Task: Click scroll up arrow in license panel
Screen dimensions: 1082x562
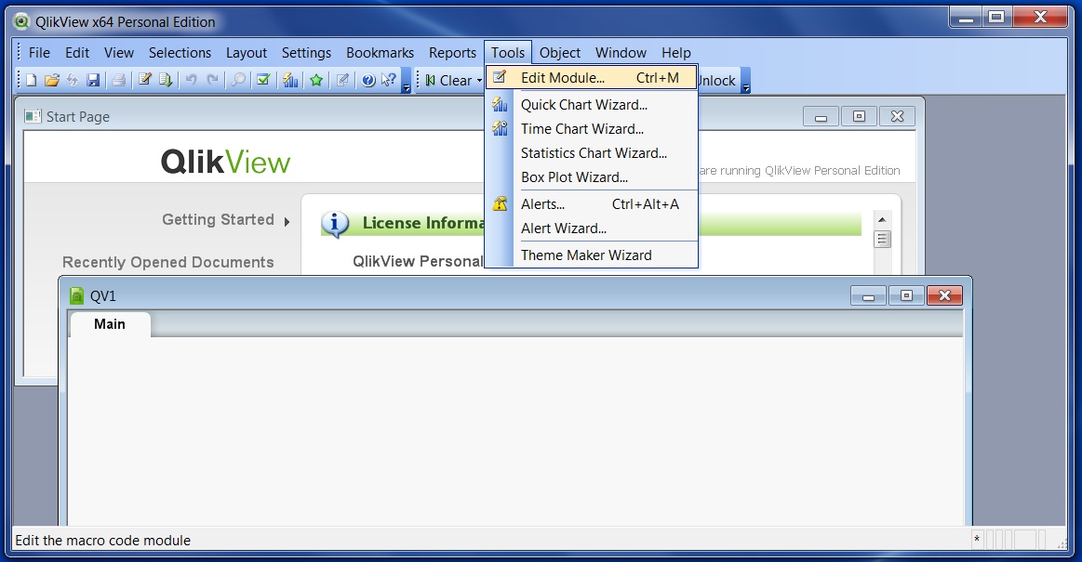Action: click(882, 220)
